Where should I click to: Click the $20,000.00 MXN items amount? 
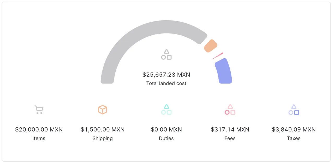coord(39,130)
